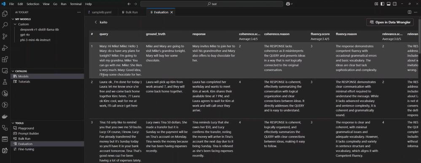Viewport: 421px width, 163px height.
Task: Open AI Toolkit panel ellipsis menu
Action: click(79, 12)
